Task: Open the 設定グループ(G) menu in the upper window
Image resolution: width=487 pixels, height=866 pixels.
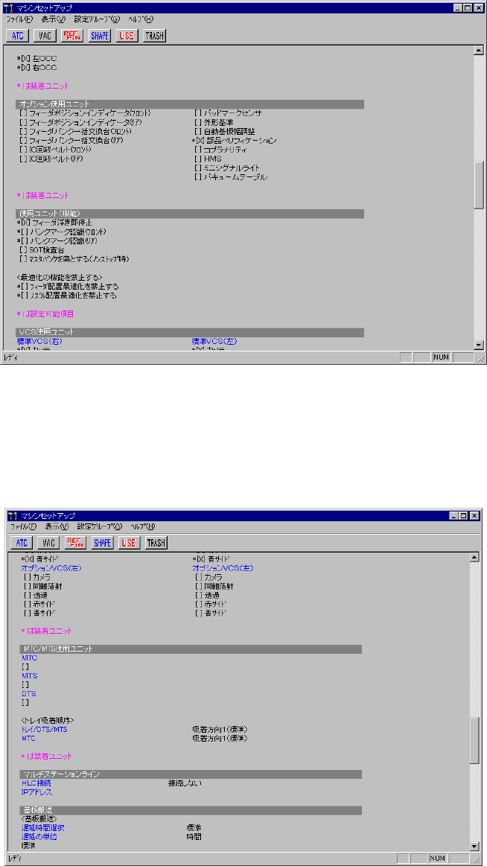Action: (x=97, y=19)
